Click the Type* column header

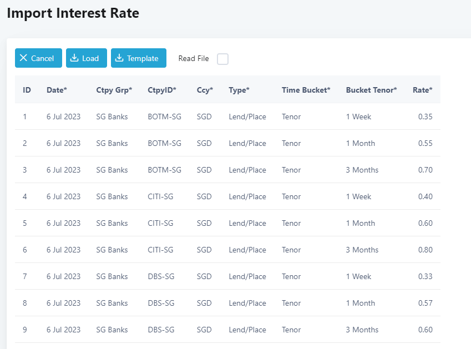(239, 90)
